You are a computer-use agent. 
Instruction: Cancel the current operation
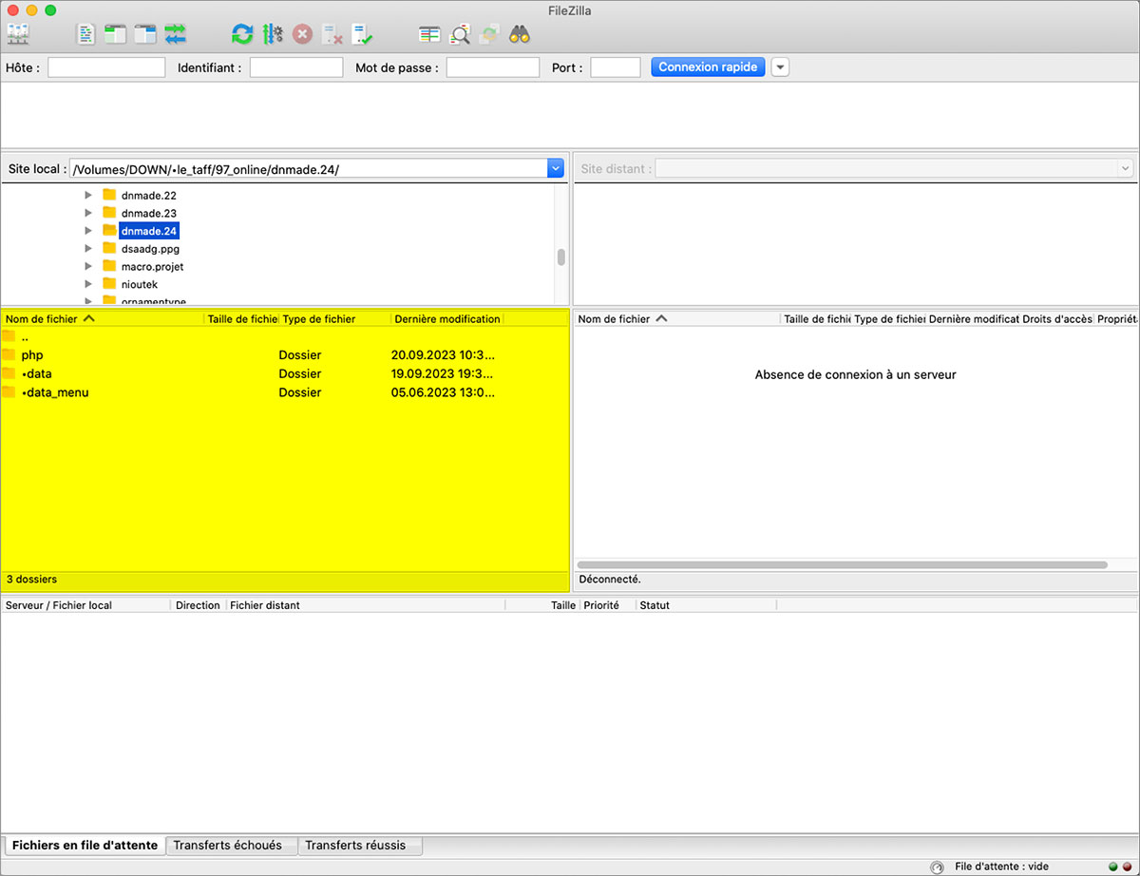(302, 35)
